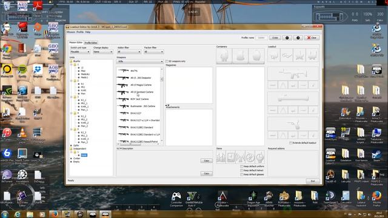The width and height of the screenshot is (388, 218).
Task: Select the Pilot unit
Action: (x=83, y=71)
